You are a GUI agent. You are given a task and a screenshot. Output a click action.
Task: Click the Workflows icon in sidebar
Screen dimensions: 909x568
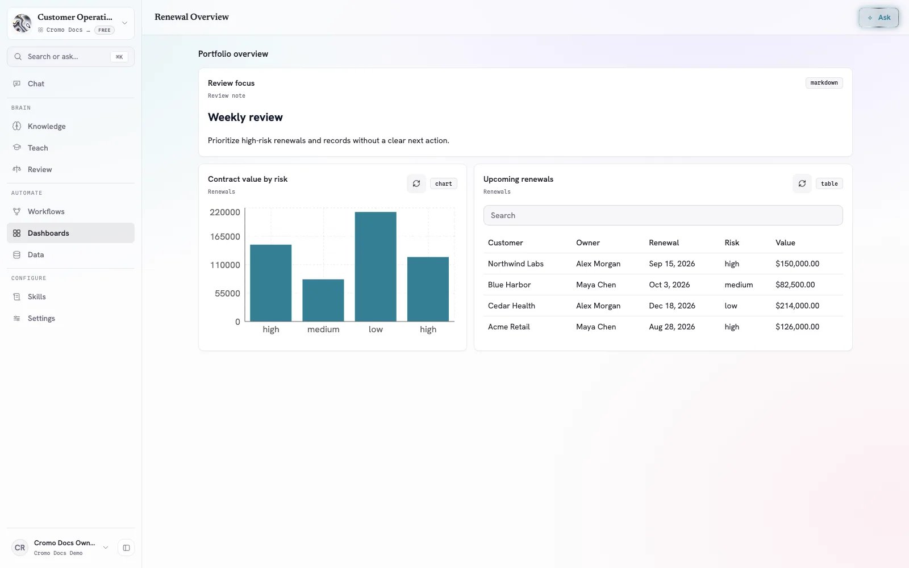click(17, 211)
